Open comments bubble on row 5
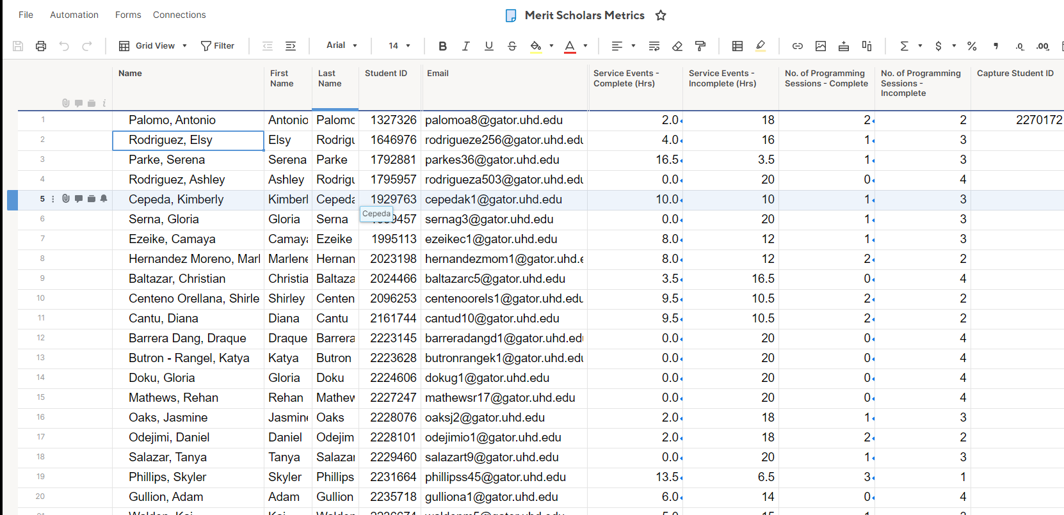Image resolution: width=1064 pixels, height=515 pixels. click(79, 199)
